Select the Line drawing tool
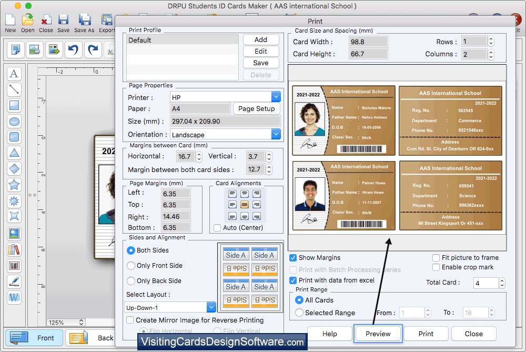 tap(14, 89)
